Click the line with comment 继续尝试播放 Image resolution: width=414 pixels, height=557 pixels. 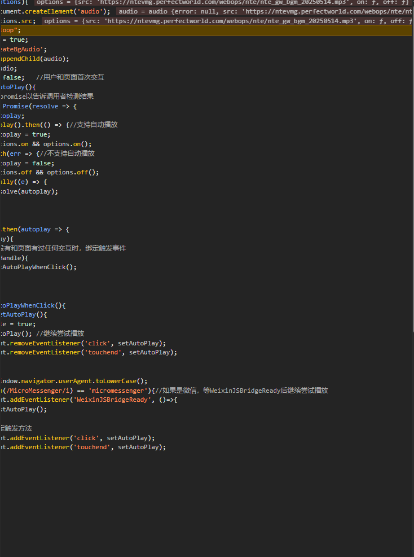pos(42,333)
